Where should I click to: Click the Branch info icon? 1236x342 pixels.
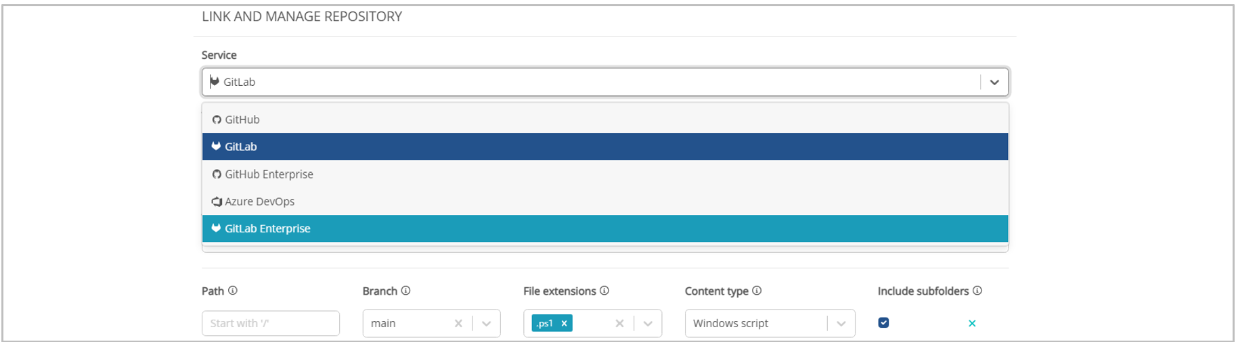[406, 291]
